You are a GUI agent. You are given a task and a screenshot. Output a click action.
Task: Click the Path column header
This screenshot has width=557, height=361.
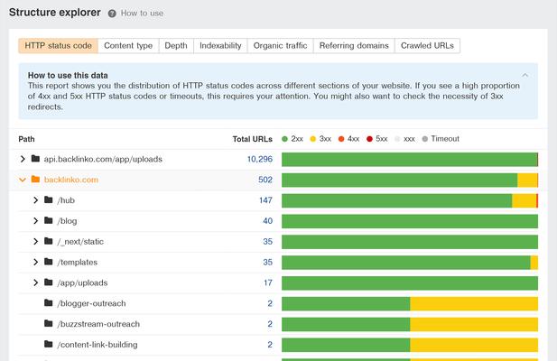coord(26,139)
